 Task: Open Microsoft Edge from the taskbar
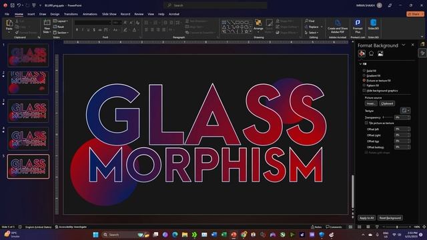click(175, 235)
